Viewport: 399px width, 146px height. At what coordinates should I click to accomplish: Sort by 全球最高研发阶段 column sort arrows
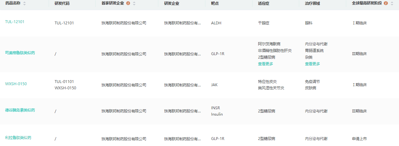(x=392, y=3)
